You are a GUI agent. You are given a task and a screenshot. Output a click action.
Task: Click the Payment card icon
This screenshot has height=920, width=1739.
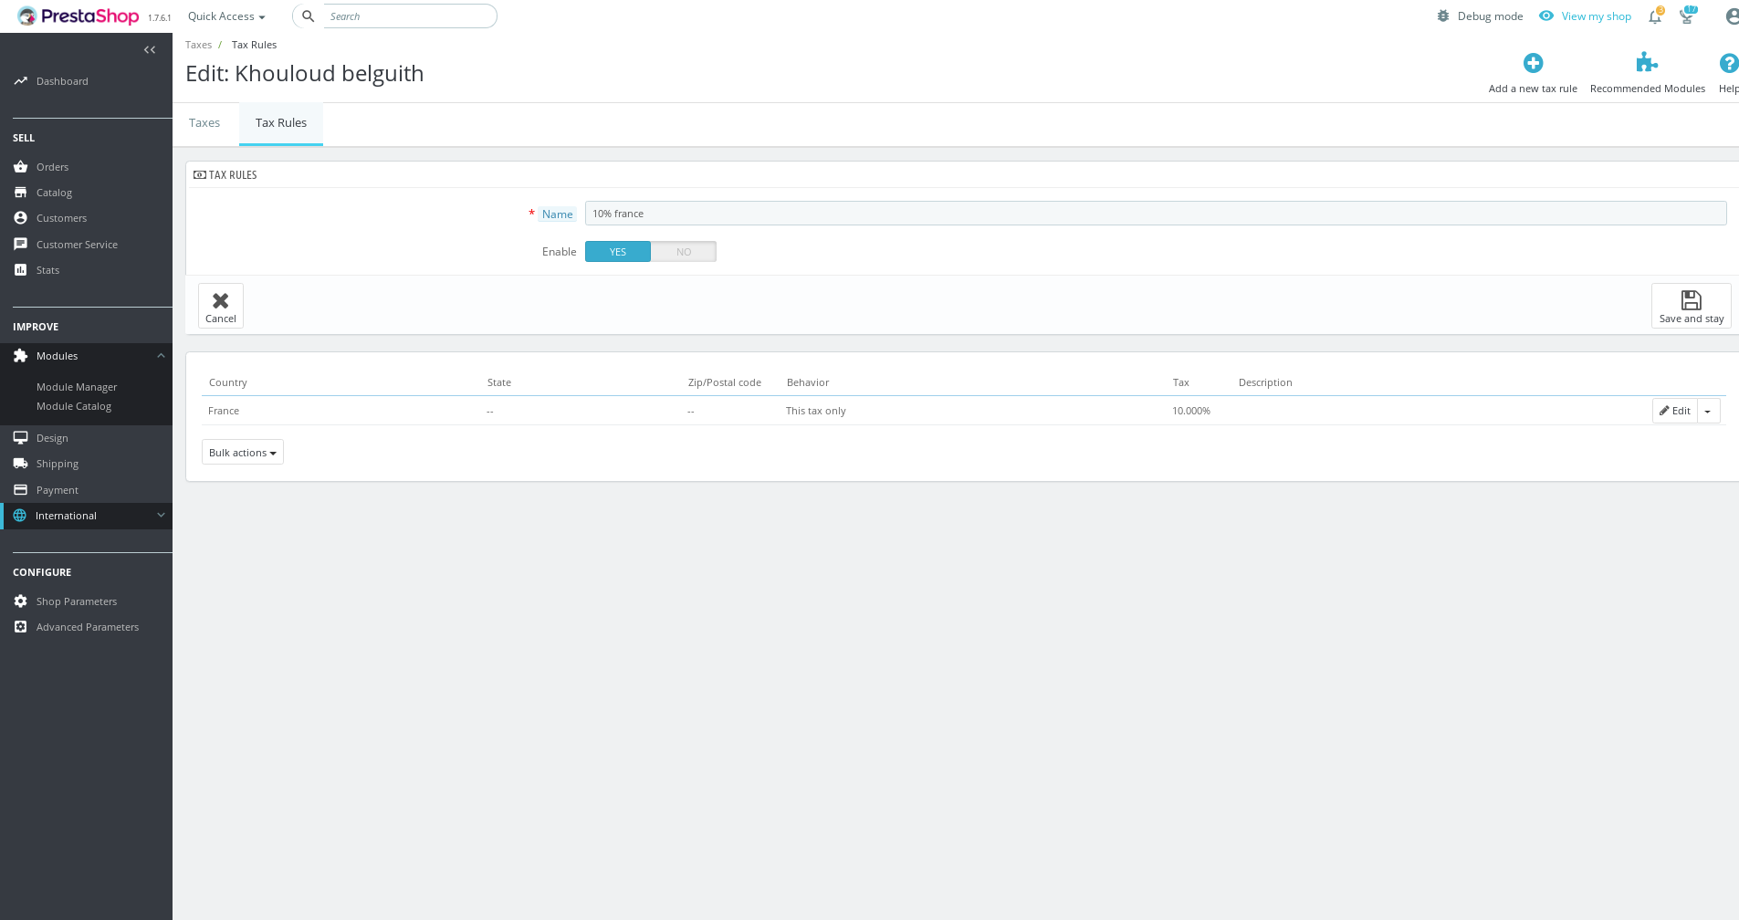pyautogui.click(x=20, y=490)
